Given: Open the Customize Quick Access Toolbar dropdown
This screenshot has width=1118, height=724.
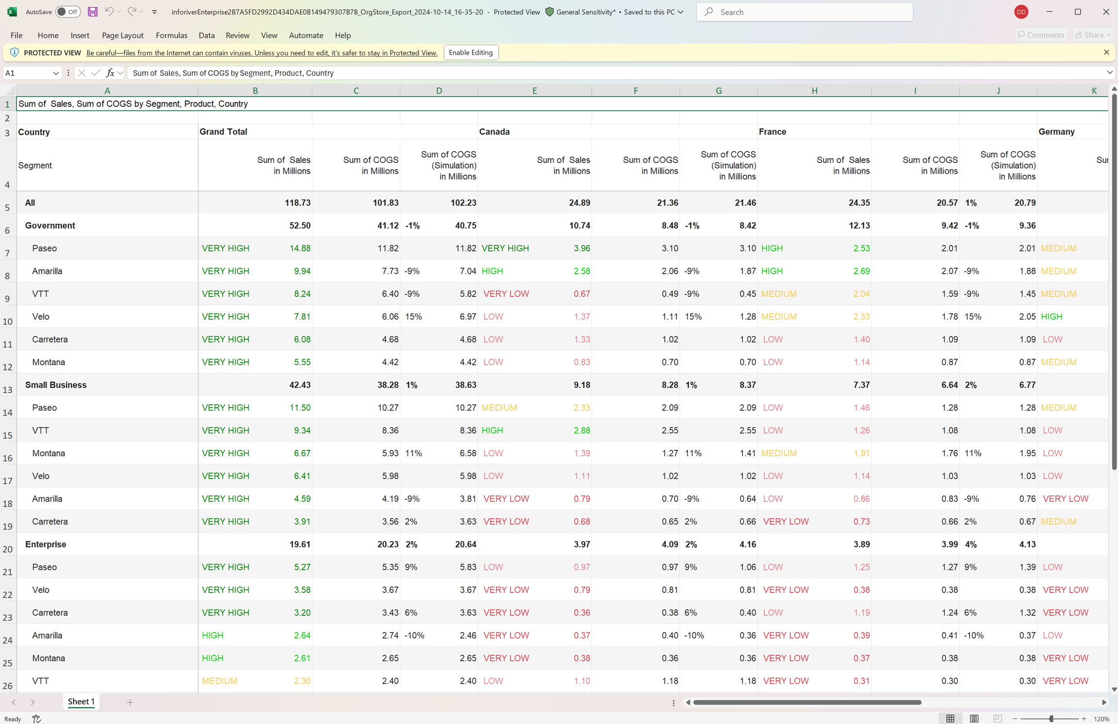Looking at the screenshot, I should point(154,12).
